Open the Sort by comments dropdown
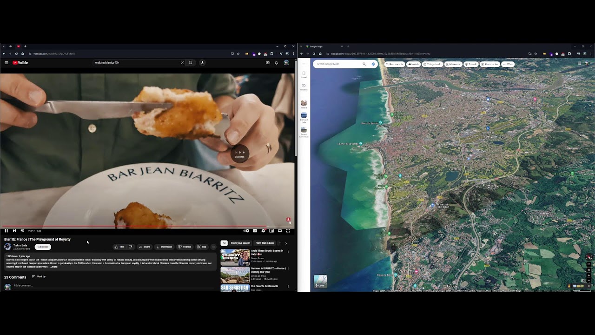The height and width of the screenshot is (335, 595). click(x=39, y=277)
